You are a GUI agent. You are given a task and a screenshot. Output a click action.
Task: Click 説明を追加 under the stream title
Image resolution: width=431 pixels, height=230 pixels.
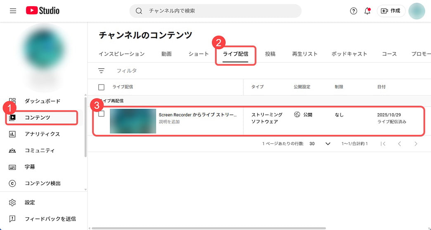click(169, 122)
